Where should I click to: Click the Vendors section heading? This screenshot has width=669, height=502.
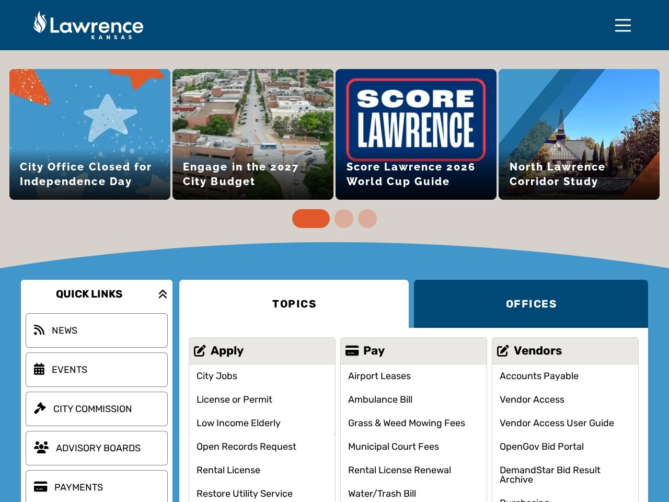pyautogui.click(x=538, y=351)
